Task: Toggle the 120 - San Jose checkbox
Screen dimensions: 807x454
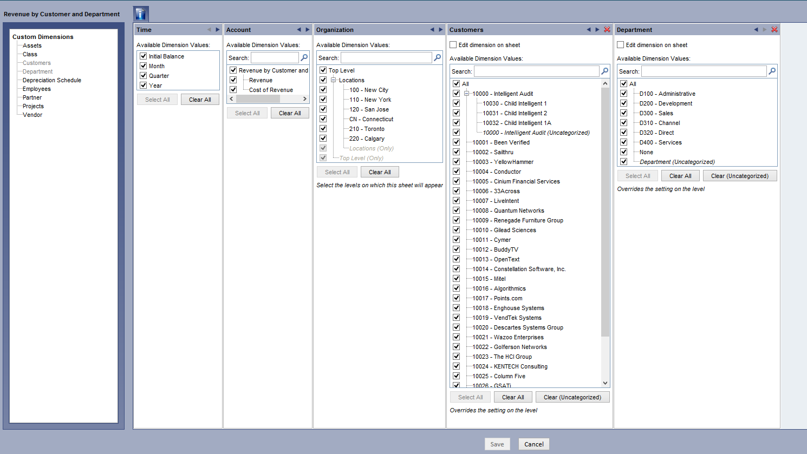Action: point(323,109)
